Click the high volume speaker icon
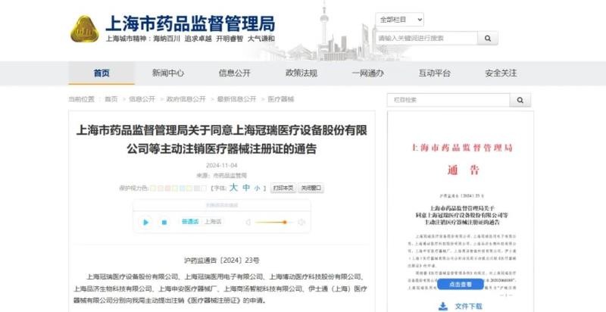The image size is (606, 312). [x=301, y=222]
